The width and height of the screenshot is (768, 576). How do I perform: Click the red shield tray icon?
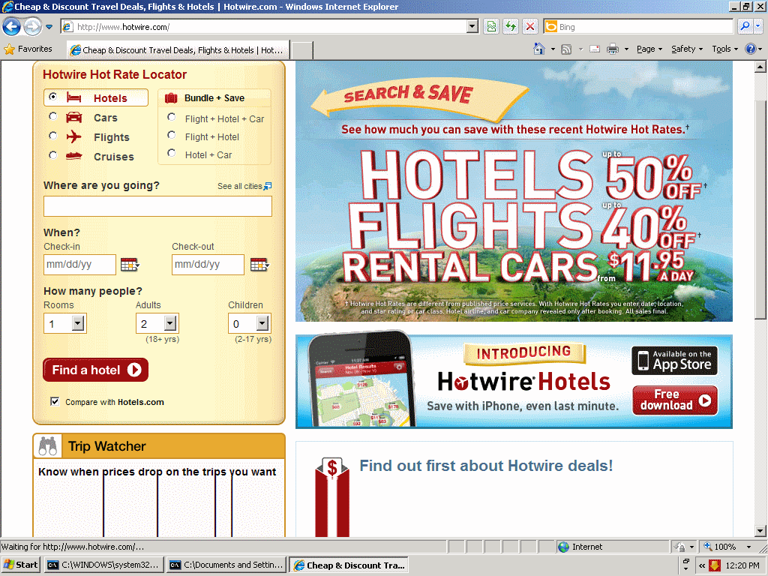click(x=715, y=565)
